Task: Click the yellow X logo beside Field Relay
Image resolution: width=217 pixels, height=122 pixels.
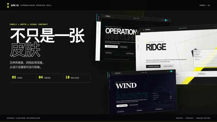Action: (144, 30)
